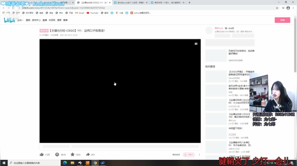This screenshot has height=166, width=297.
Task: Open the 翻译 bookmark
Action: pyautogui.click(x=104, y=13)
